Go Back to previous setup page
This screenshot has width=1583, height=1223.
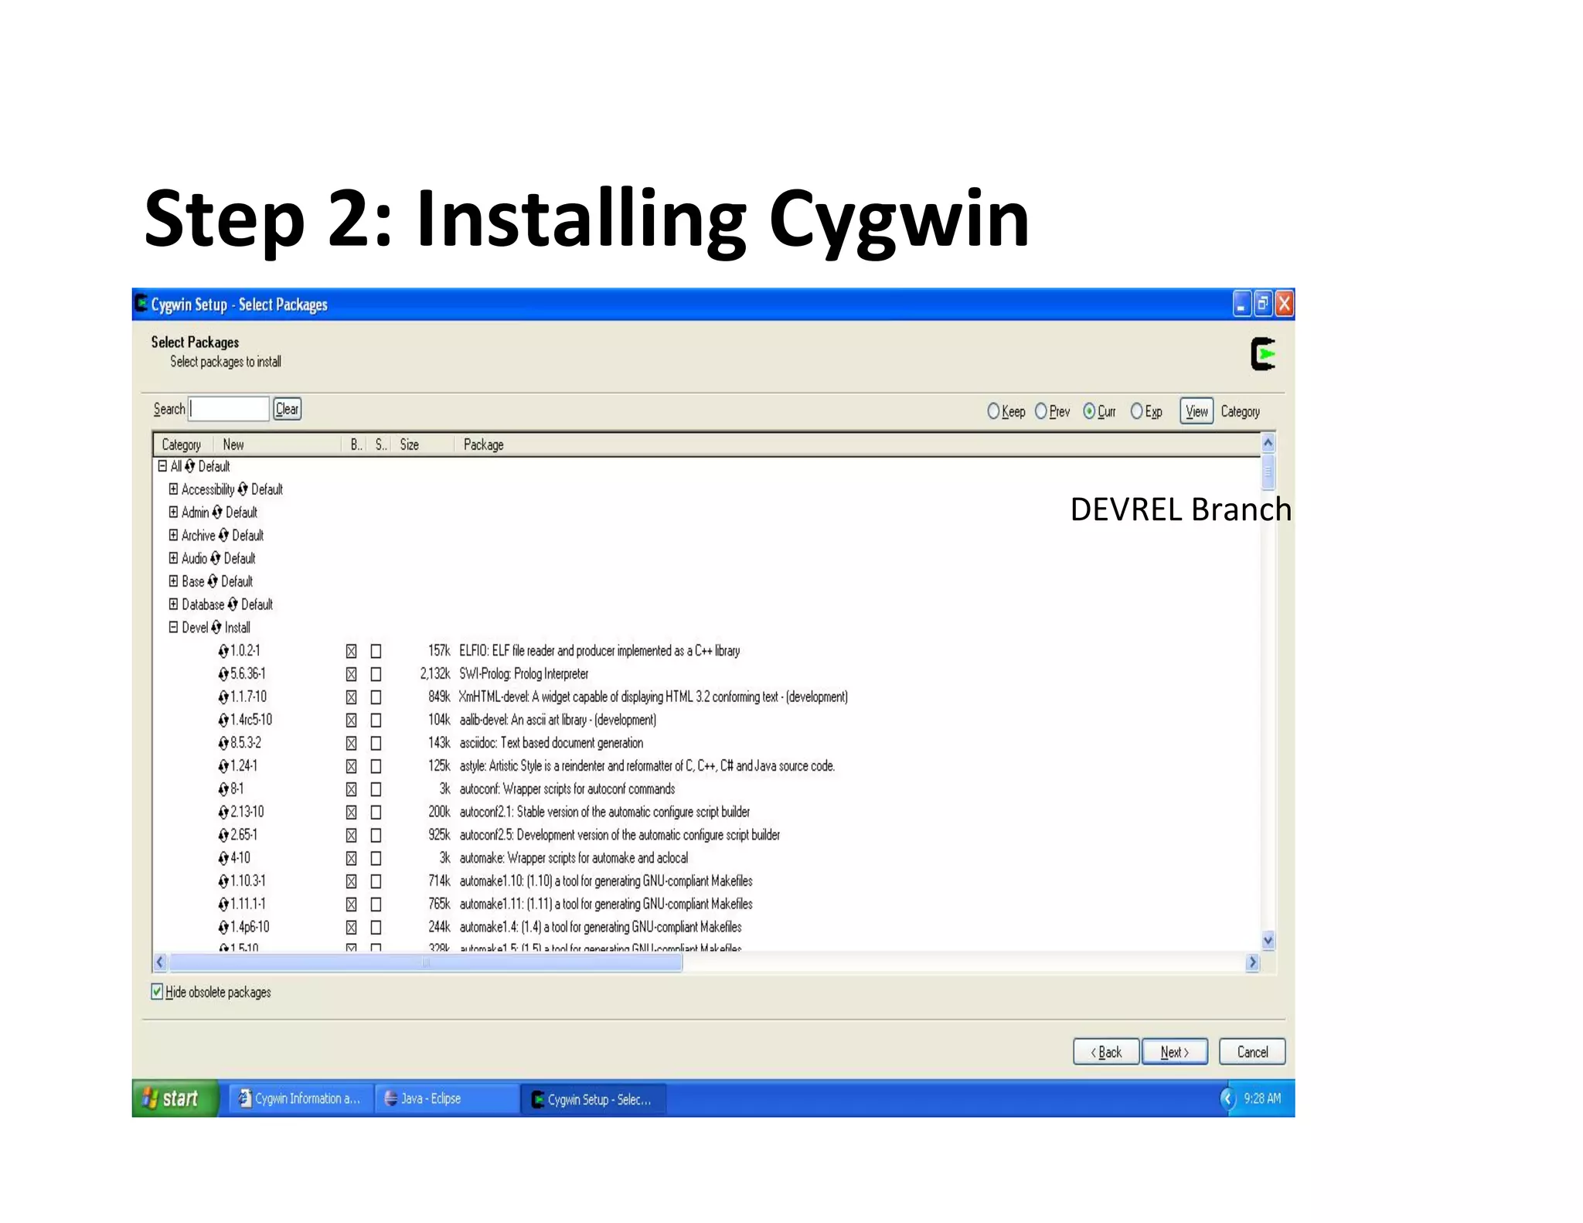pos(1106,1052)
